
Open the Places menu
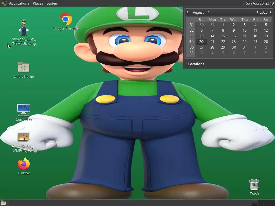(x=38, y=3)
